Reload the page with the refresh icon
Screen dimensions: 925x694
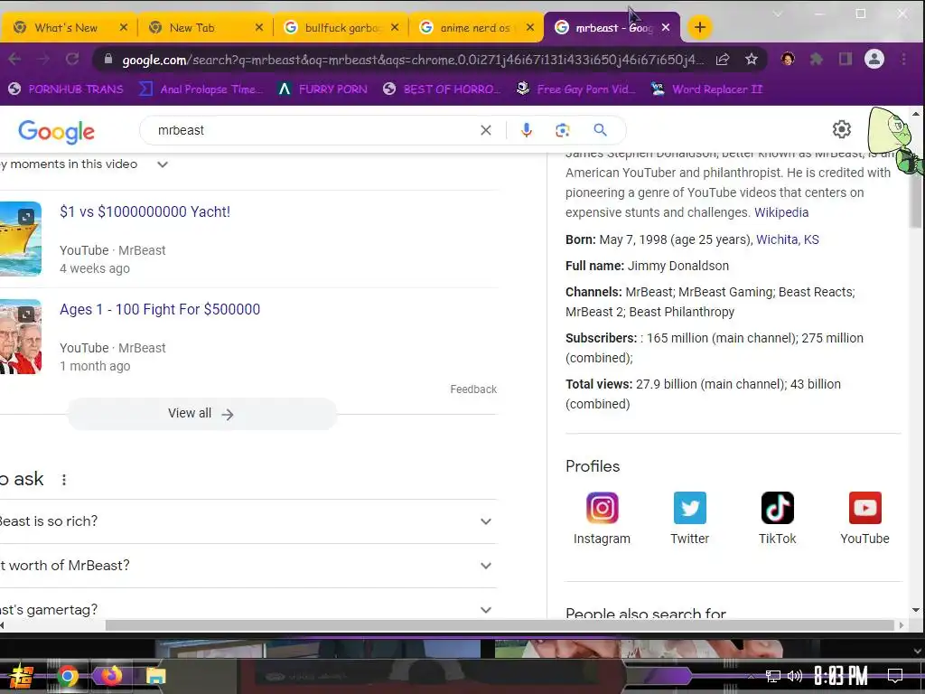click(x=72, y=59)
